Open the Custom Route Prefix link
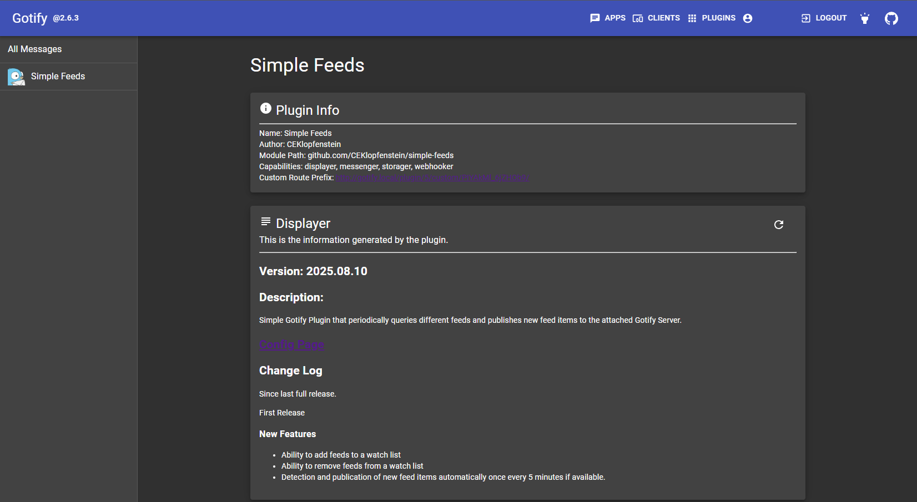 point(432,178)
